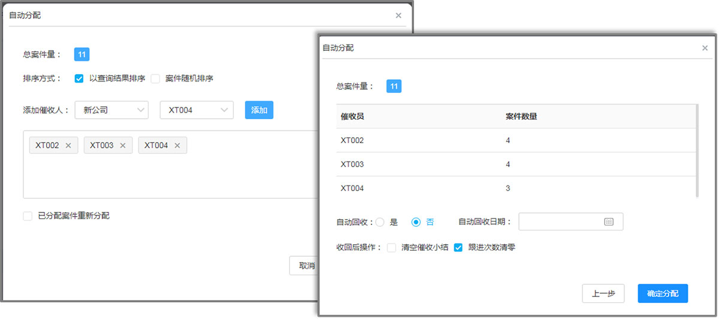Image resolution: width=719 pixels, height=319 pixels.
Task: Open the XT004 collector dropdown
Action: coord(197,110)
